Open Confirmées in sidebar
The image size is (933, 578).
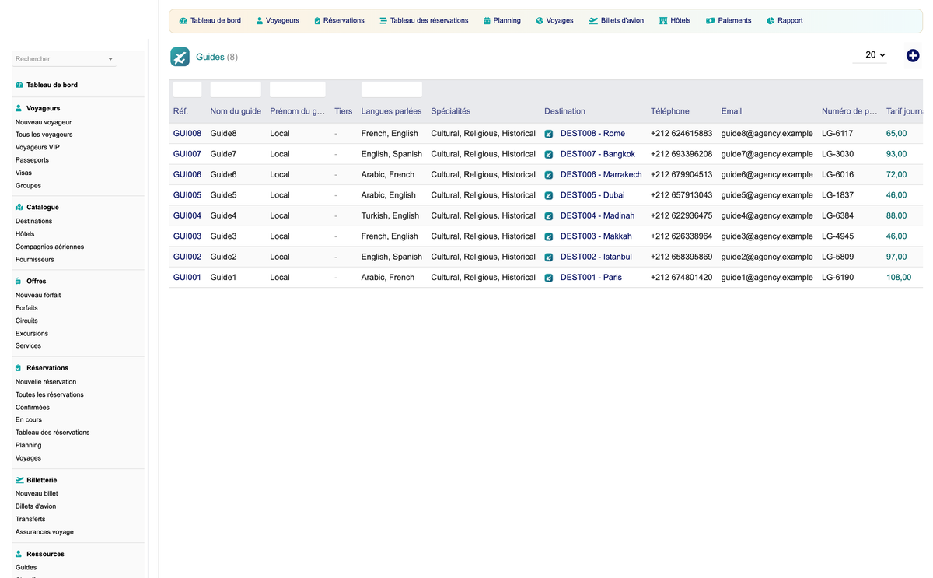[x=33, y=408]
